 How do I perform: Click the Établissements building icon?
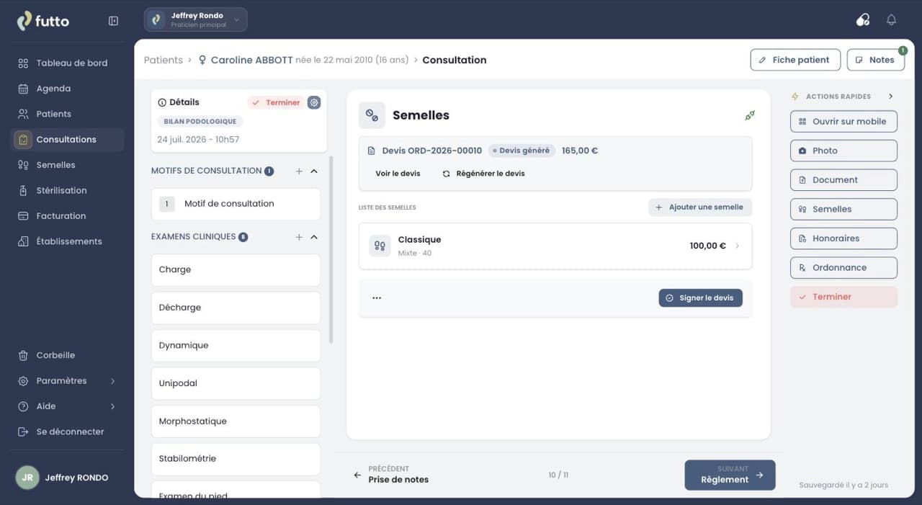click(23, 241)
